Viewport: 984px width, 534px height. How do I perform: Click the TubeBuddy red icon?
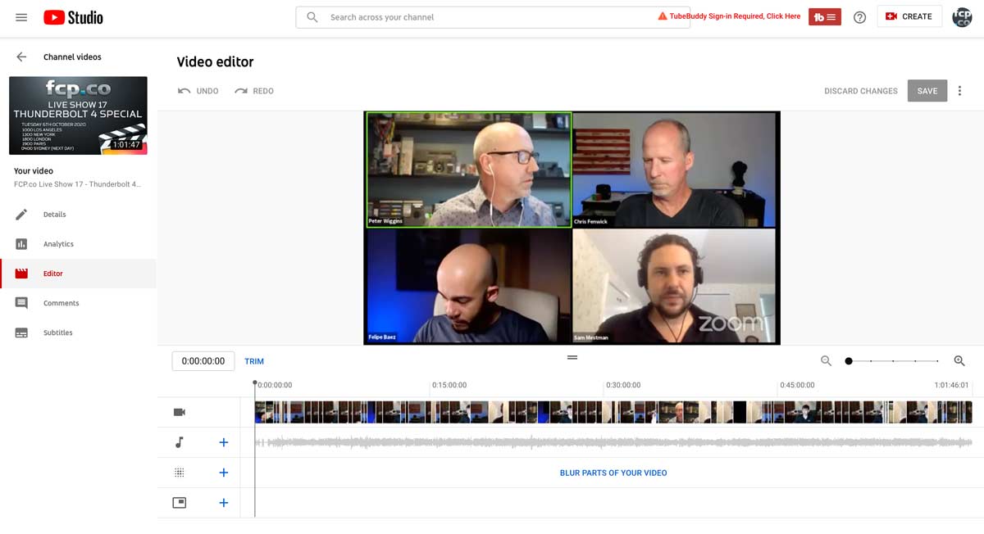(824, 16)
